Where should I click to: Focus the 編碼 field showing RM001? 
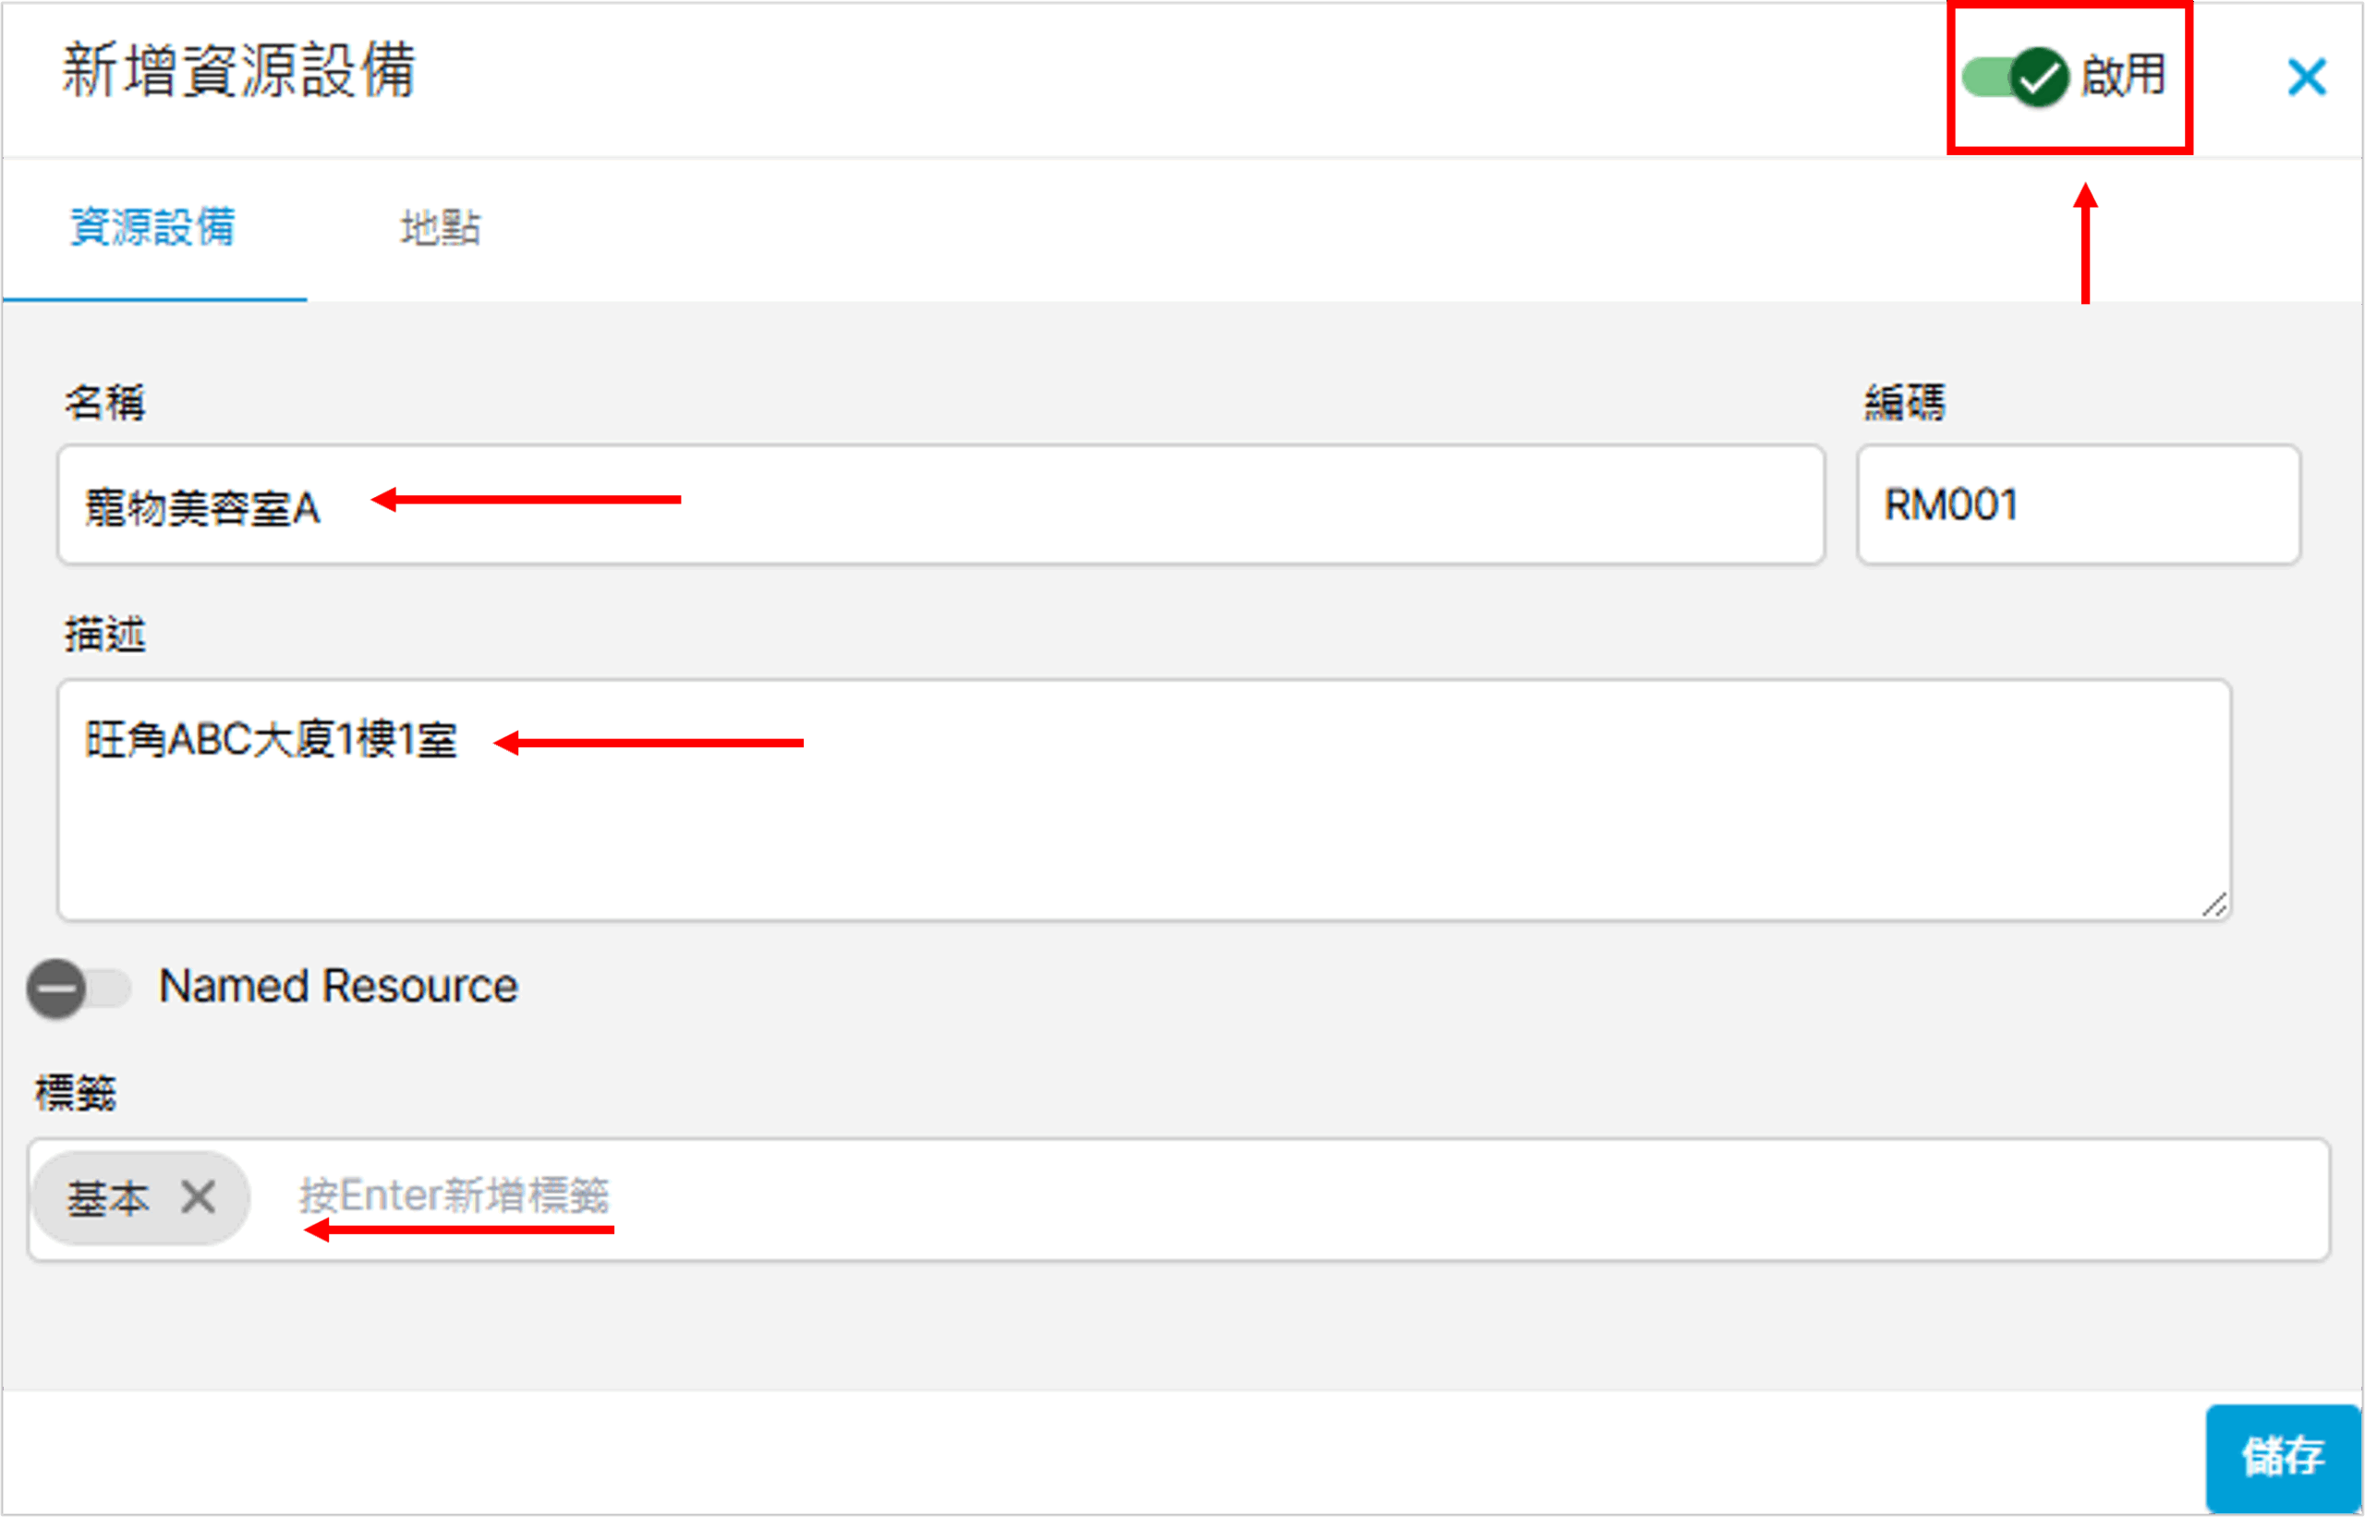click(x=2079, y=505)
